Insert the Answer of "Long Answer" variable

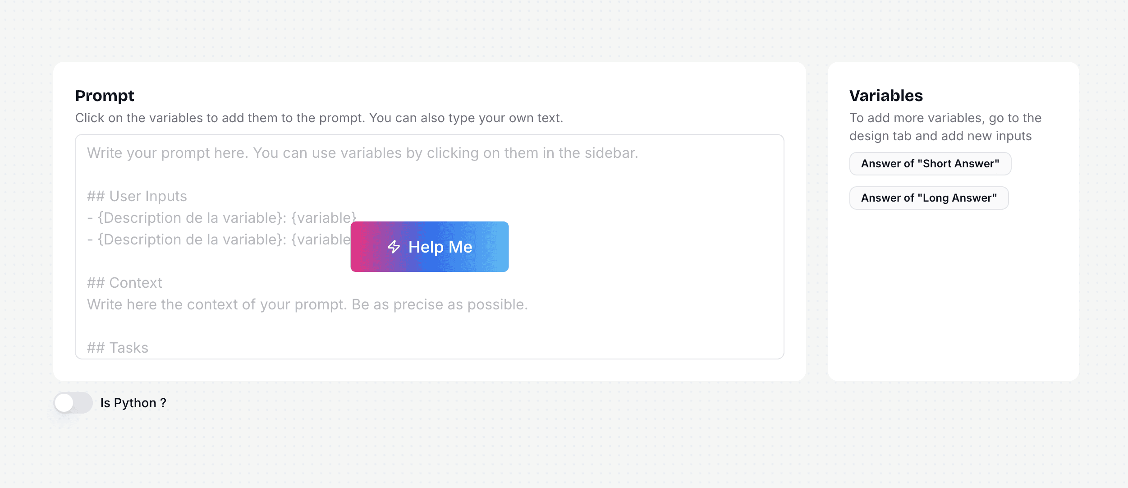tap(929, 198)
